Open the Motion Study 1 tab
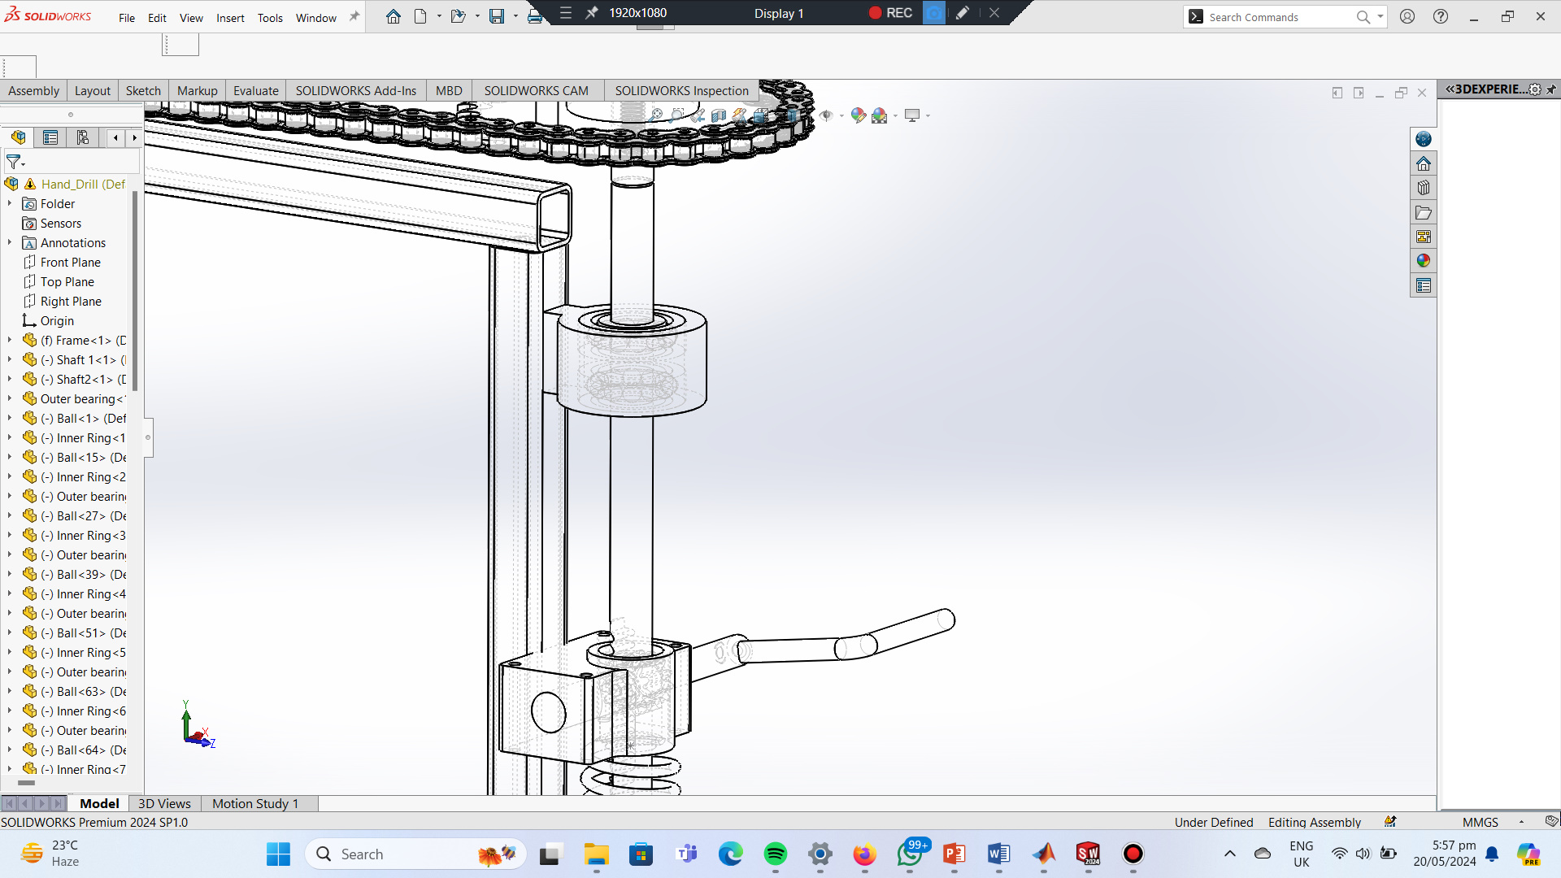Viewport: 1561px width, 878px height. 254,803
